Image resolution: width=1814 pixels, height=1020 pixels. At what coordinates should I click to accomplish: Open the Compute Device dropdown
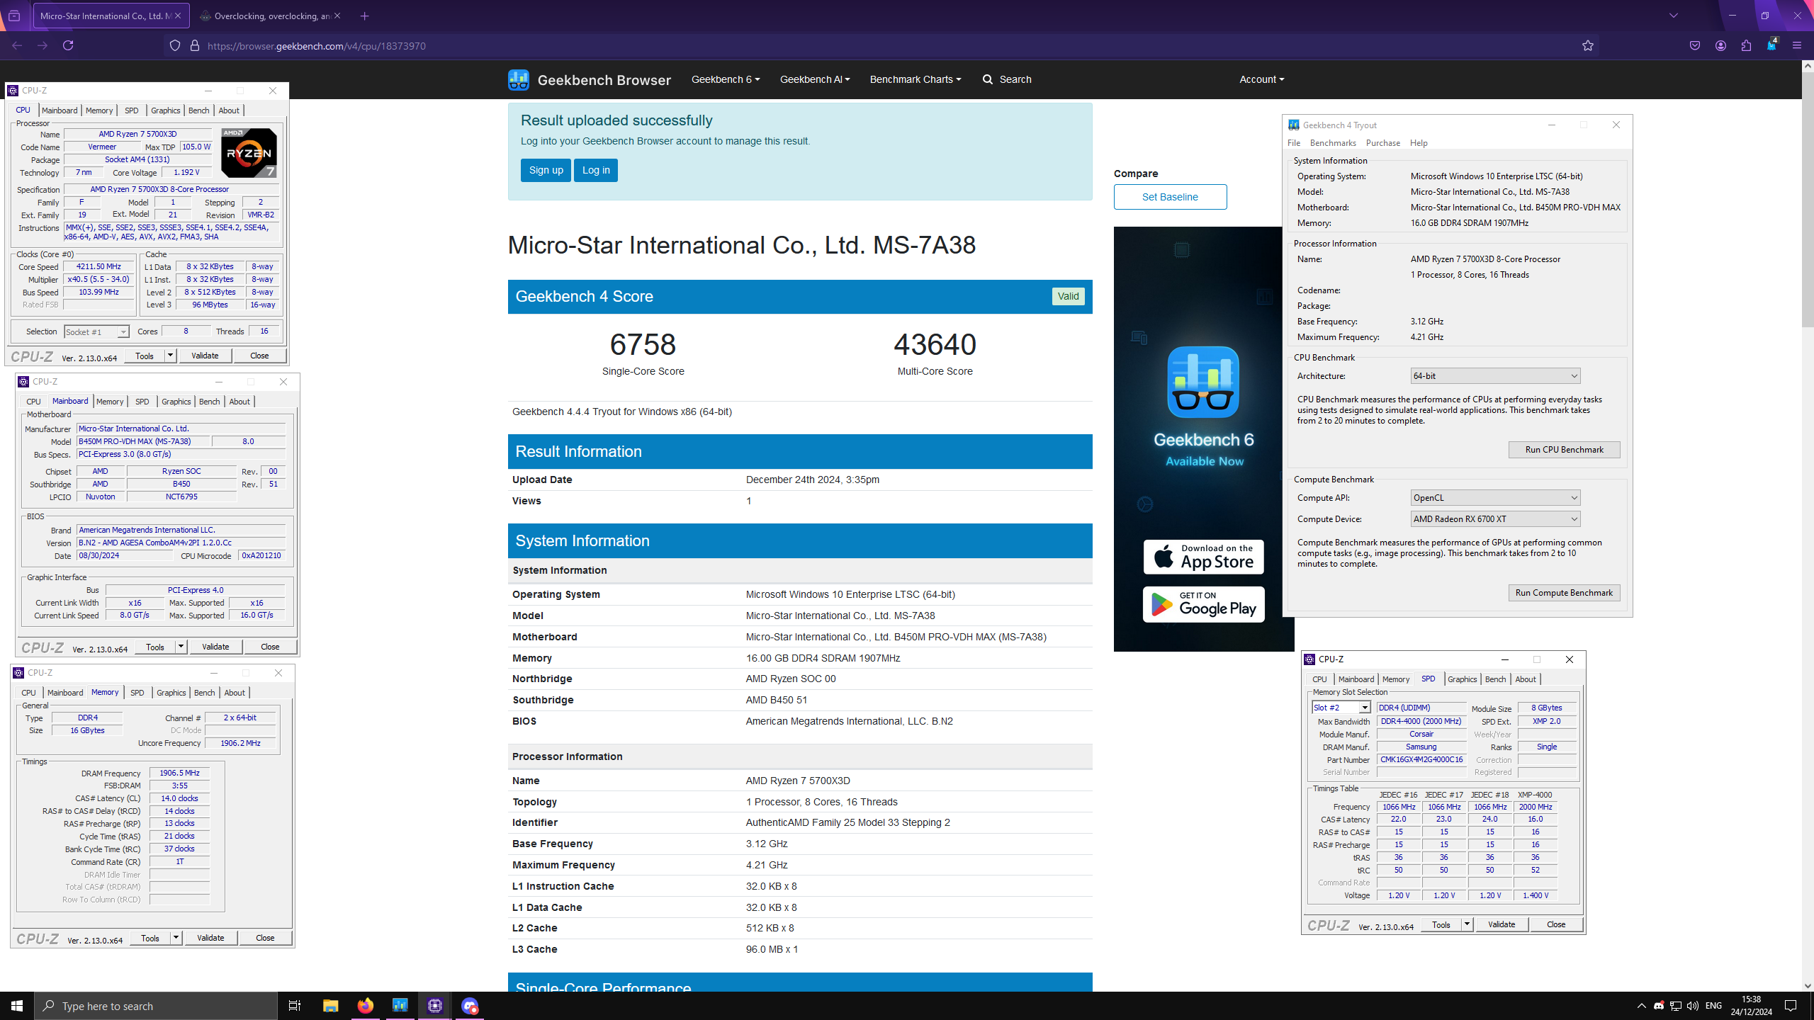[1495, 519]
